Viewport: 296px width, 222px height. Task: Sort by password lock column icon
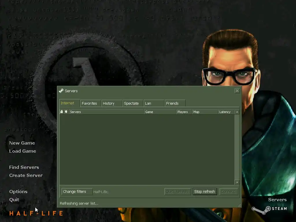(62, 112)
